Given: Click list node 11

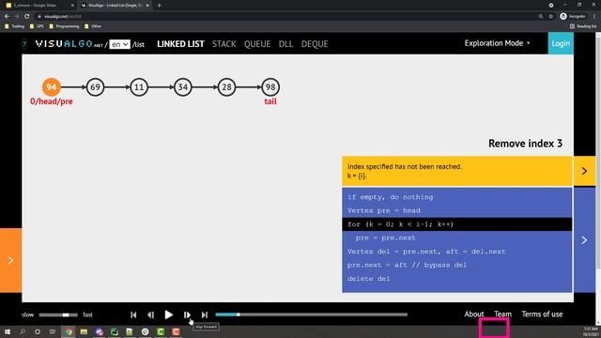Looking at the screenshot, I should pyautogui.click(x=139, y=87).
